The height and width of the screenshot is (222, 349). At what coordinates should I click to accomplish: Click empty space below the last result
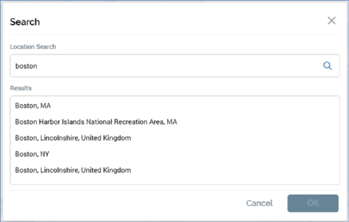[x=174, y=180]
